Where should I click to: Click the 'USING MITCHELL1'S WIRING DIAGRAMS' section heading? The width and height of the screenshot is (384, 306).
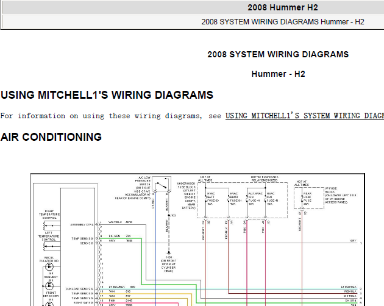click(x=107, y=95)
